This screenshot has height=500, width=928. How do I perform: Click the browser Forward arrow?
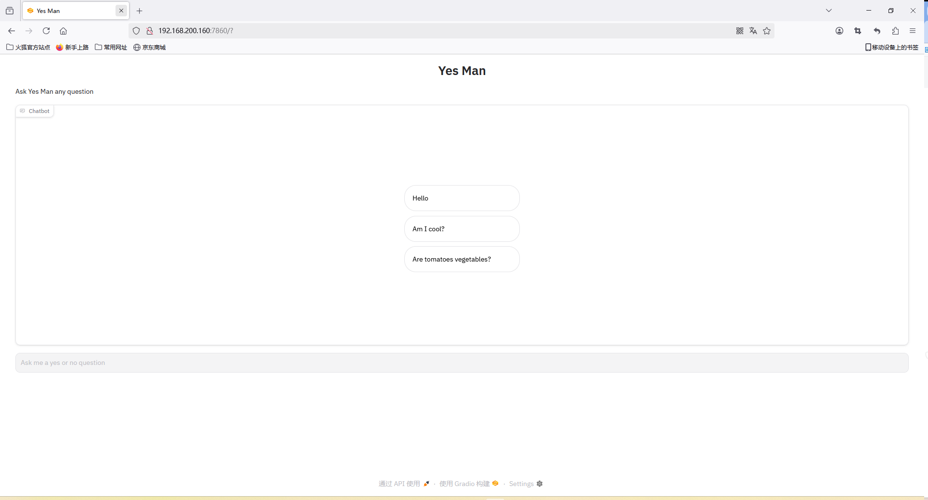(29, 31)
